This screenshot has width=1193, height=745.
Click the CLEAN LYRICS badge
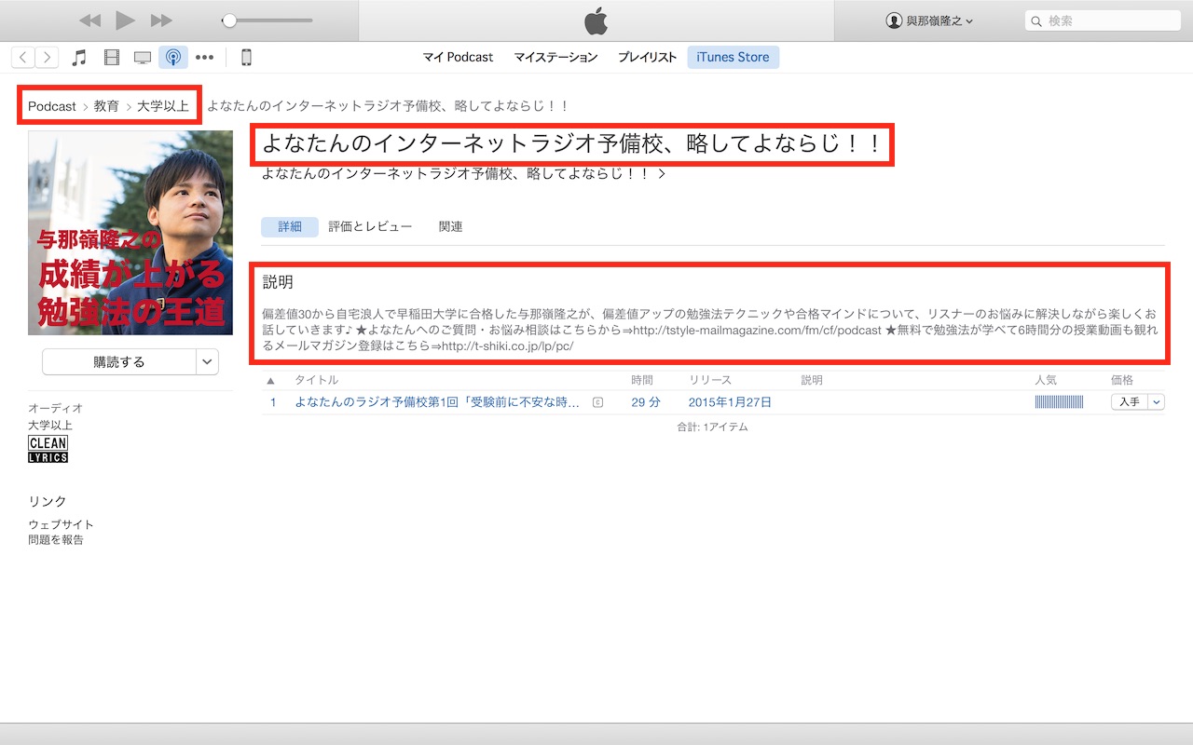coord(48,450)
